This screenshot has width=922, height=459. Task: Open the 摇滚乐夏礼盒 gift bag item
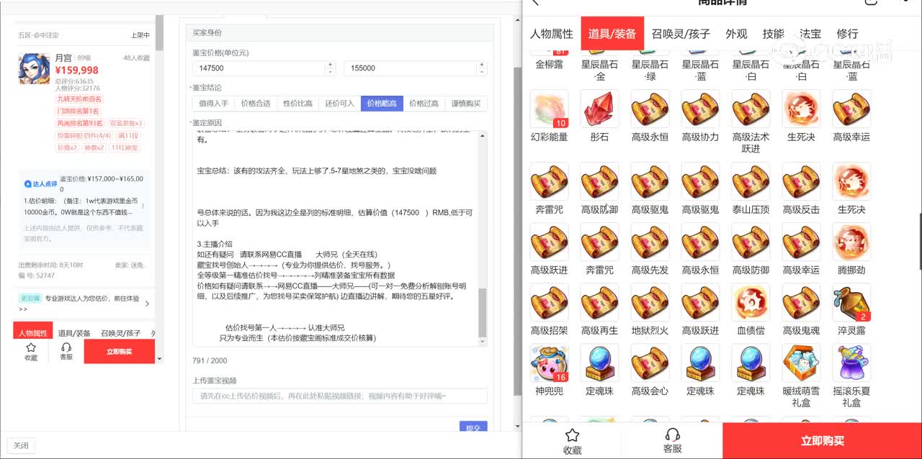[851, 363]
